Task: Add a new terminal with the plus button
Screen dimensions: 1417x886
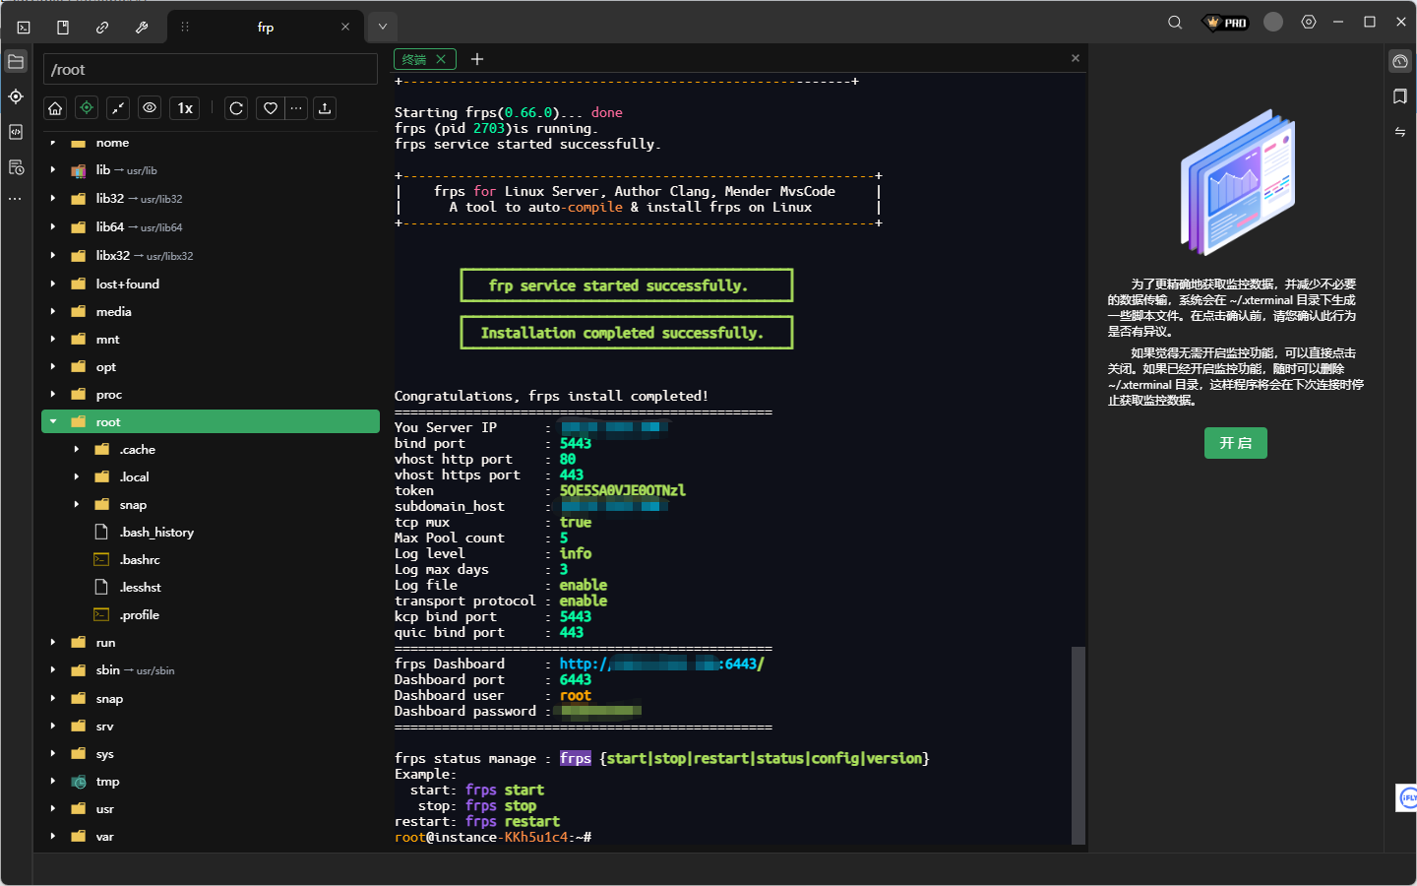Action: [477, 60]
